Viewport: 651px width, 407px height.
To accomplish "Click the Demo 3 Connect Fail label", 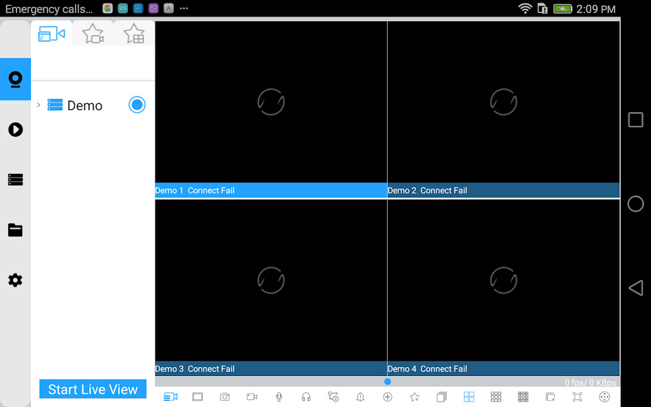I will coord(195,368).
